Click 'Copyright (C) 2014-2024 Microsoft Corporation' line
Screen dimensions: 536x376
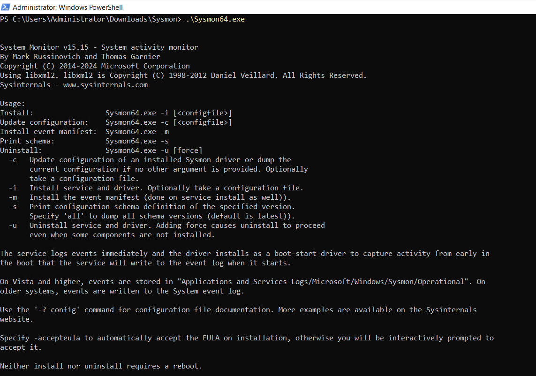click(95, 66)
